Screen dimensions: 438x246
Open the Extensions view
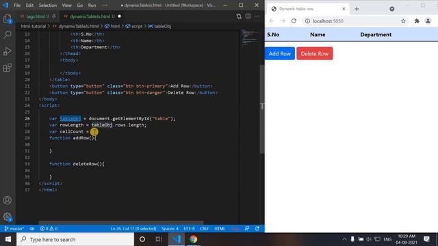point(8,68)
